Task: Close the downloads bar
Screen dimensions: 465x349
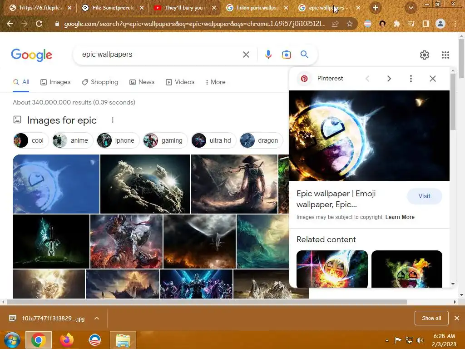Action: click(x=457, y=318)
